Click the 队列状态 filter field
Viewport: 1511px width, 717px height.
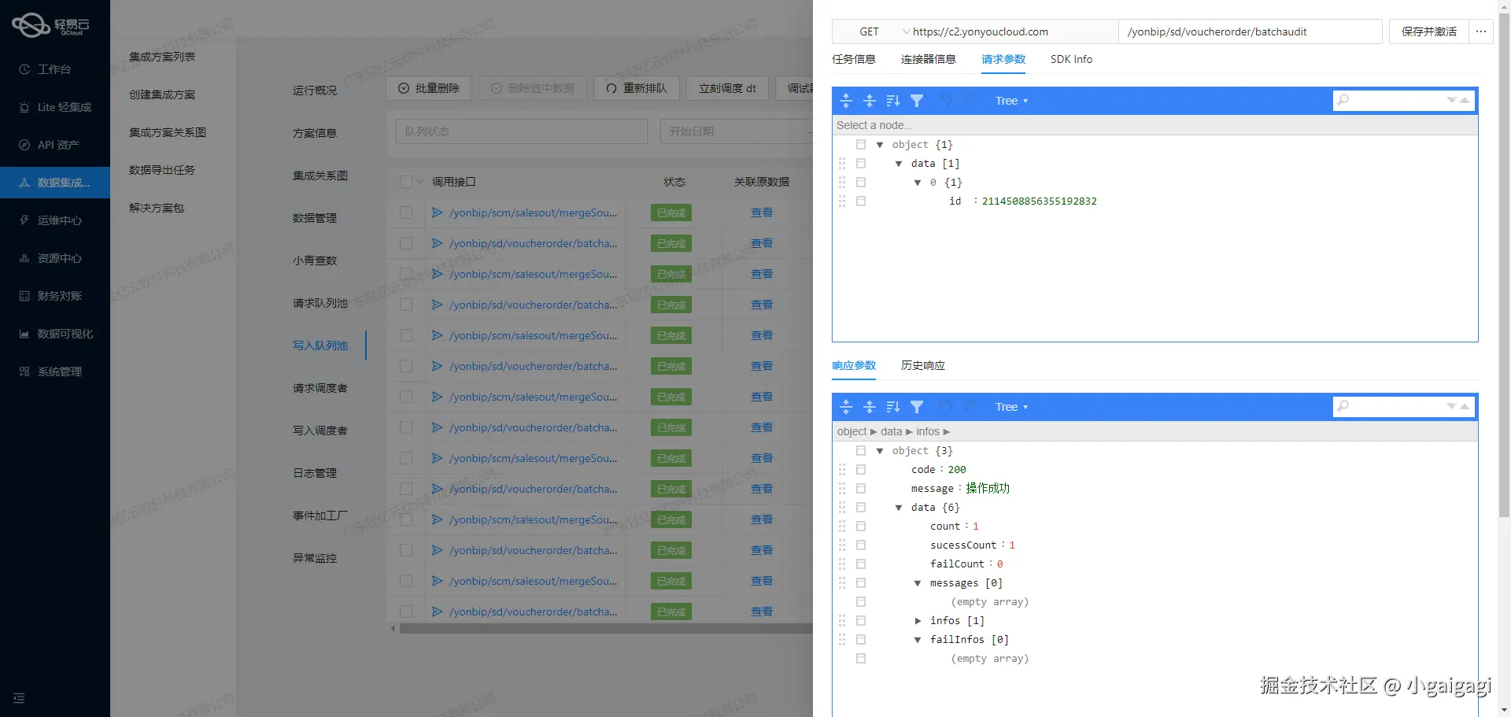click(x=522, y=131)
